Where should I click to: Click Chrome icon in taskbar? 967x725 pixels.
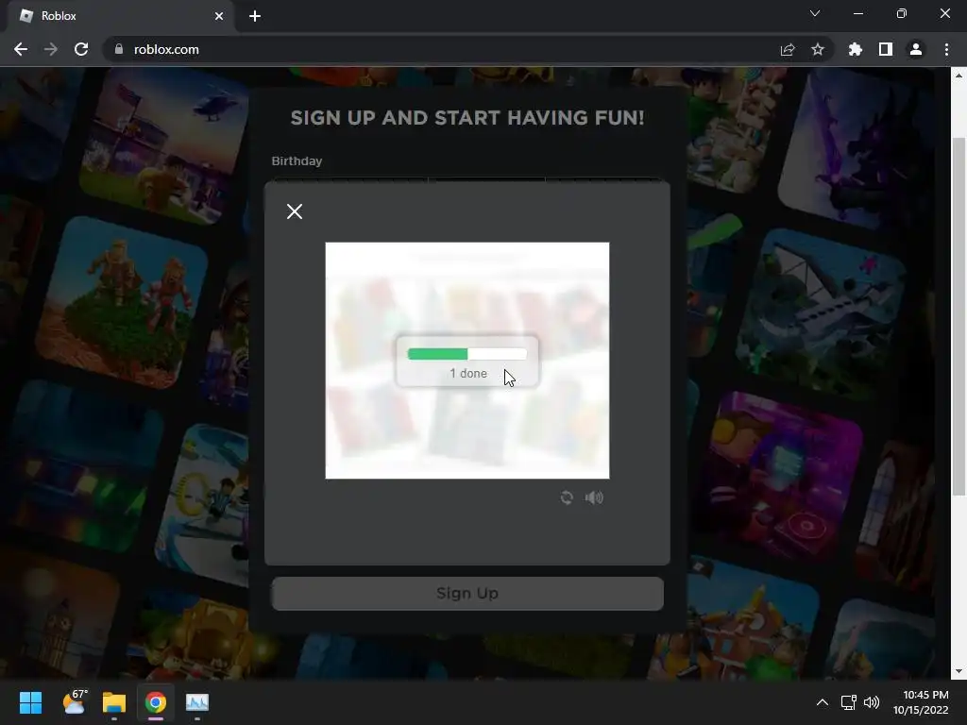pos(156,702)
